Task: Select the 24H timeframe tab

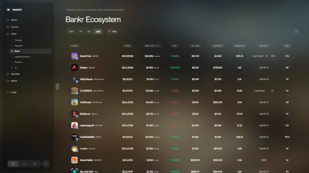Action: point(98,32)
